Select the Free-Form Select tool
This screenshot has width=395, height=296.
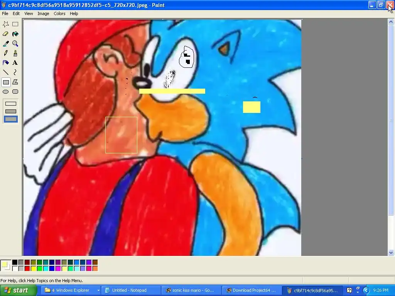click(x=6, y=24)
